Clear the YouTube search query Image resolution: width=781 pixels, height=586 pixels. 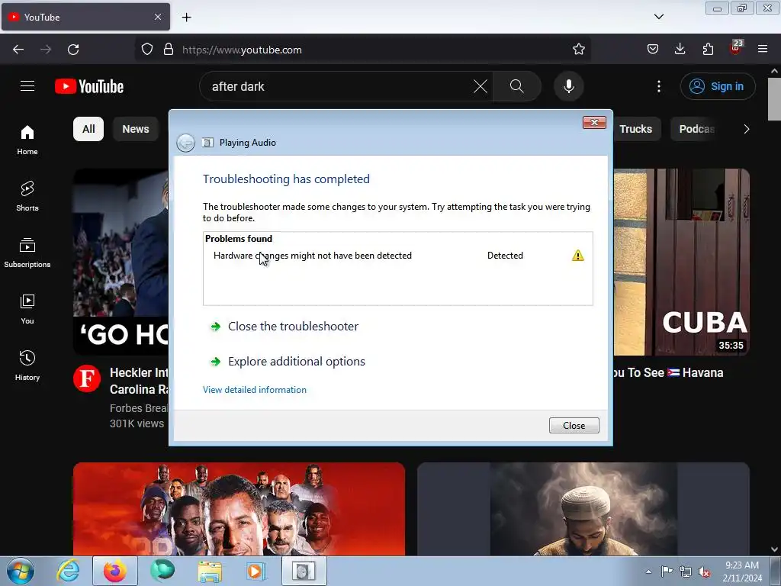point(480,86)
